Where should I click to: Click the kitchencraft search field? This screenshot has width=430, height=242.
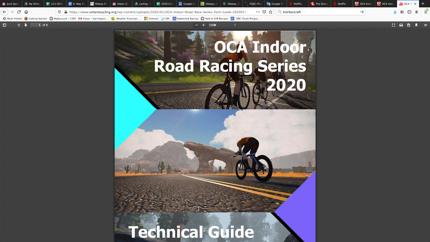(x=320, y=12)
